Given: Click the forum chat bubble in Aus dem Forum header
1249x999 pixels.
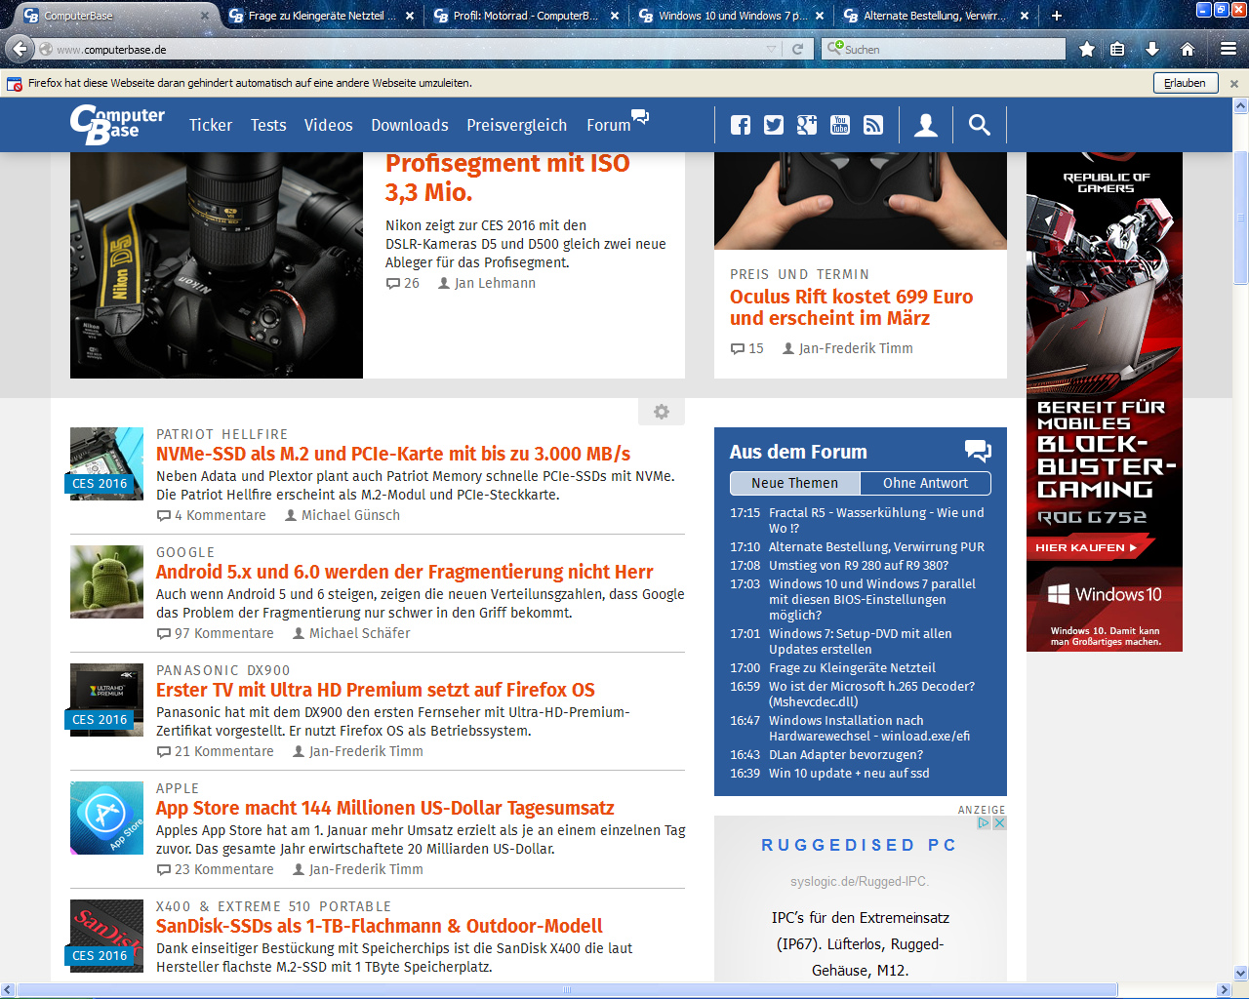Looking at the screenshot, I should click(978, 451).
